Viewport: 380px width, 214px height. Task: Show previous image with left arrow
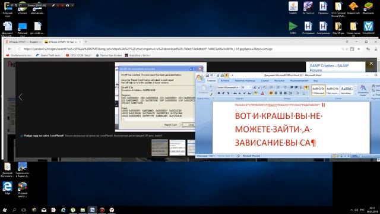(x=20, y=97)
